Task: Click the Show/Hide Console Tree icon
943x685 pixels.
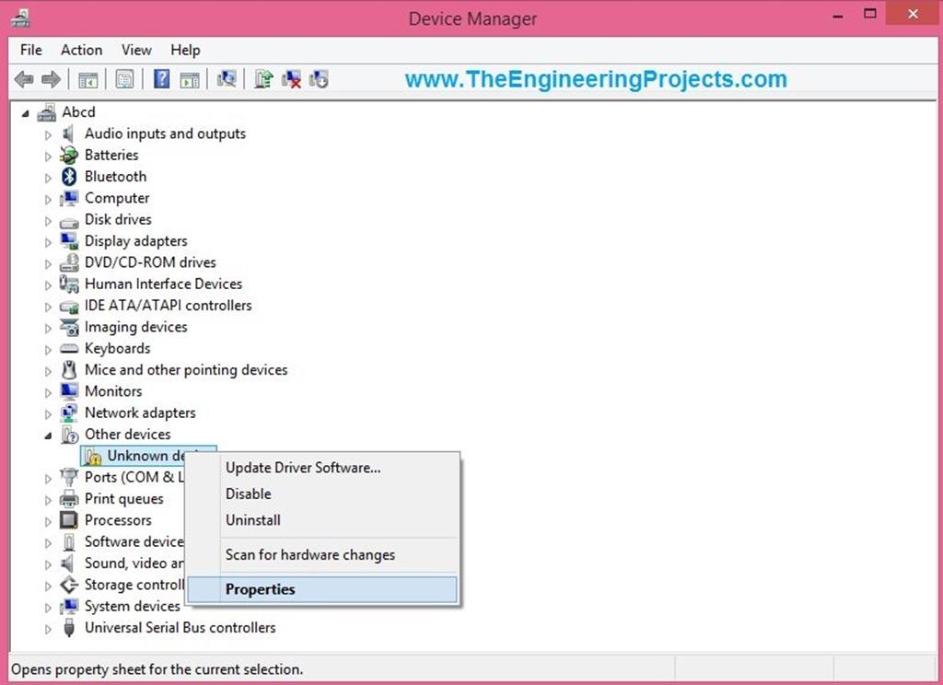Action: [88, 79]
